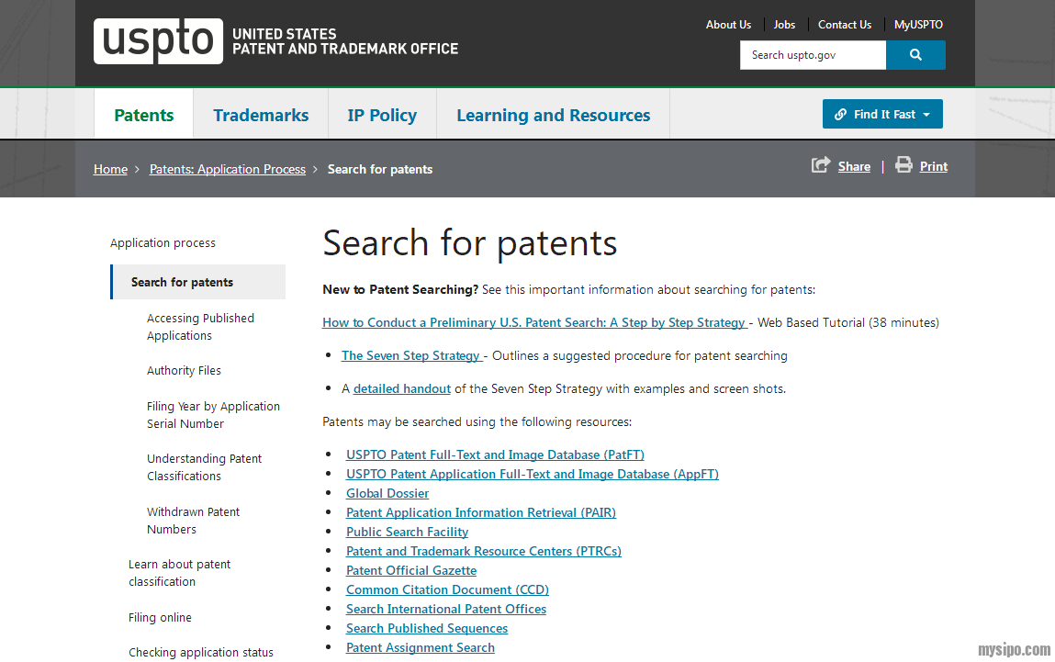Select the Learning and Resources tab
This screenshot has height=662, width=1055.
(553, 115)
